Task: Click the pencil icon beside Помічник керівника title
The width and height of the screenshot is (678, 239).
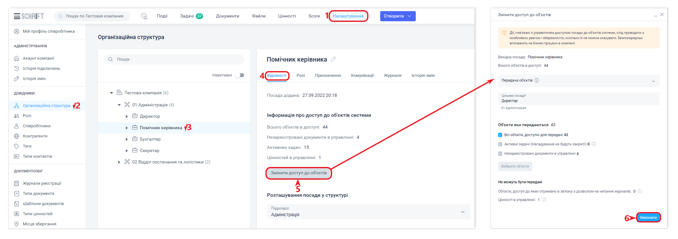Action: click(333, 59)
